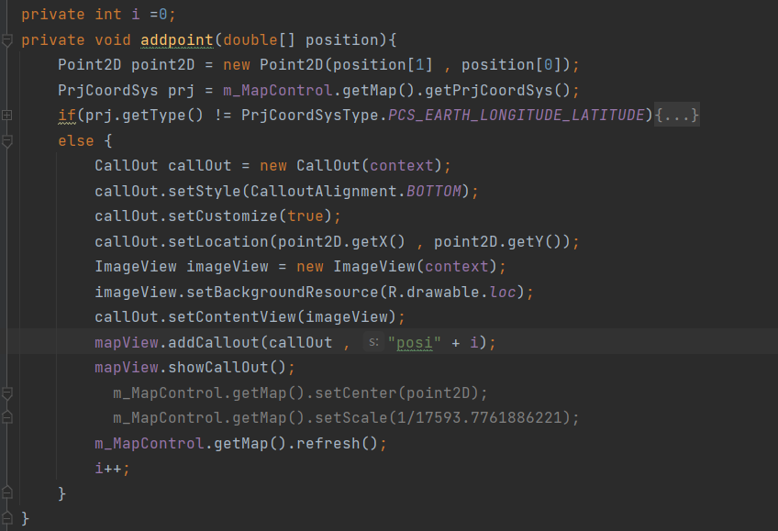This screenshot has height=531, width=778.
Task: Click the refresh() method call
Action: pyautogui.click(x=337, y=443)
